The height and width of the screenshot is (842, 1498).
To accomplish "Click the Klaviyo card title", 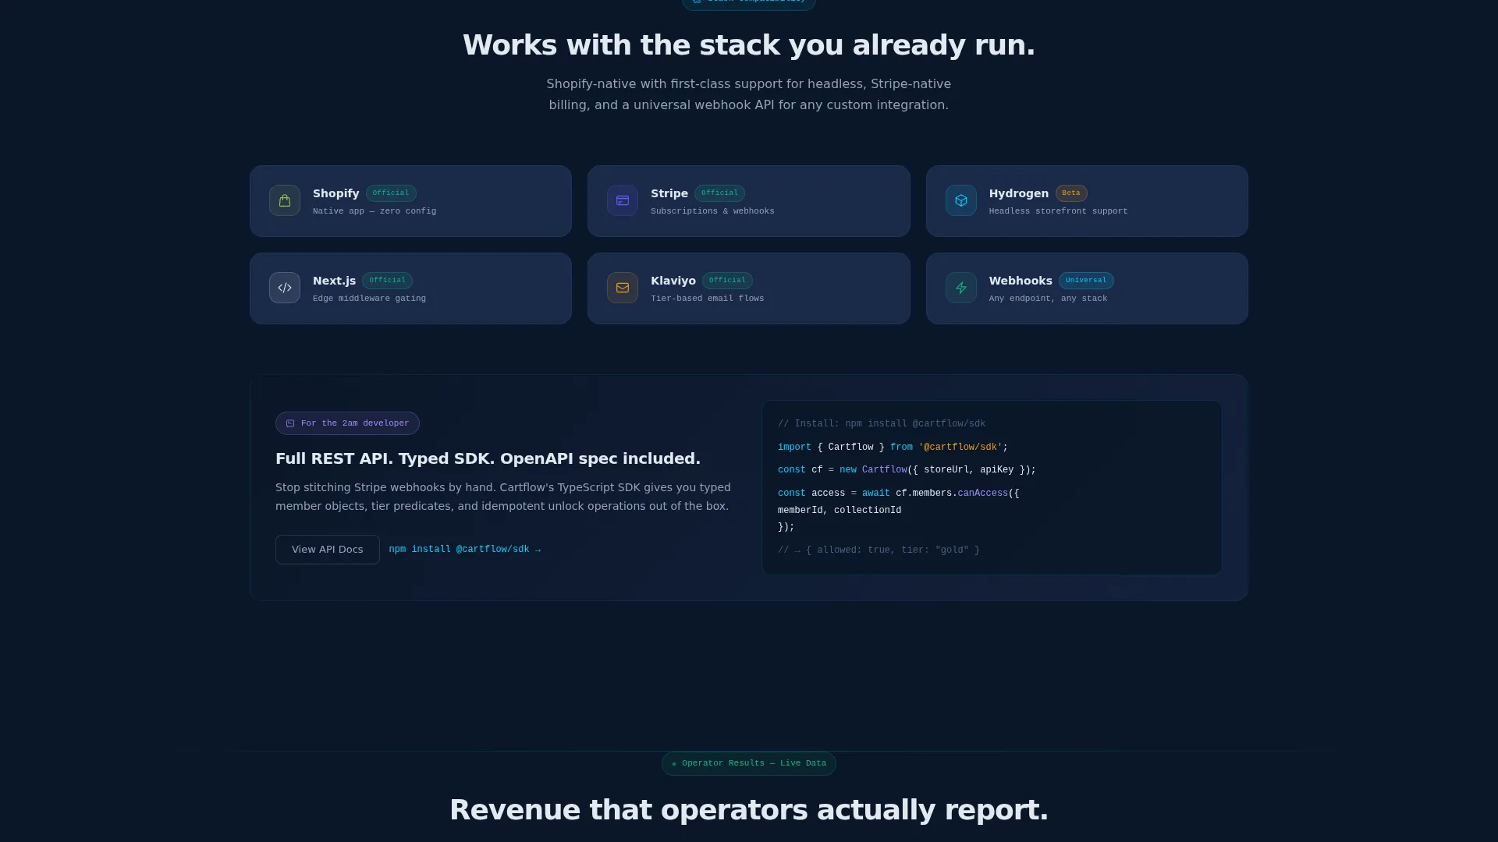I will [673, 281].
